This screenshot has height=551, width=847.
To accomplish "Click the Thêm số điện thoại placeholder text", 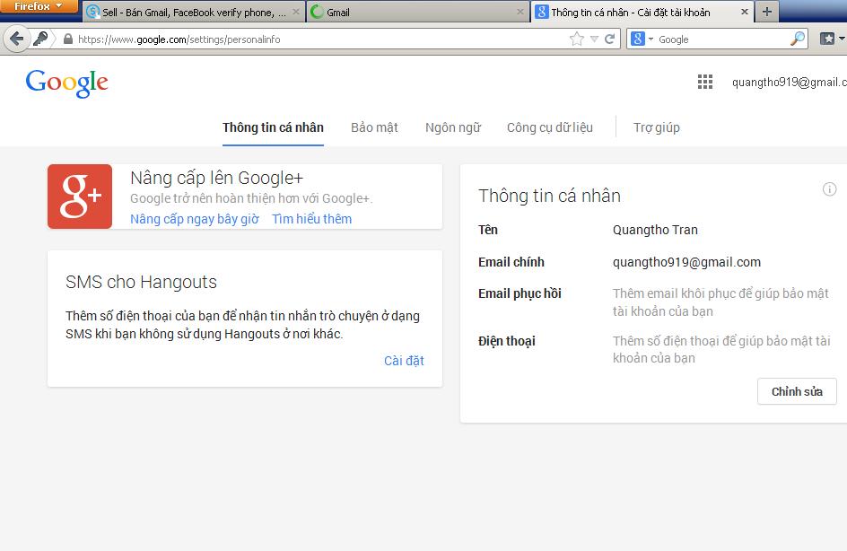I will pyautogui.click(x=721, y=349).
